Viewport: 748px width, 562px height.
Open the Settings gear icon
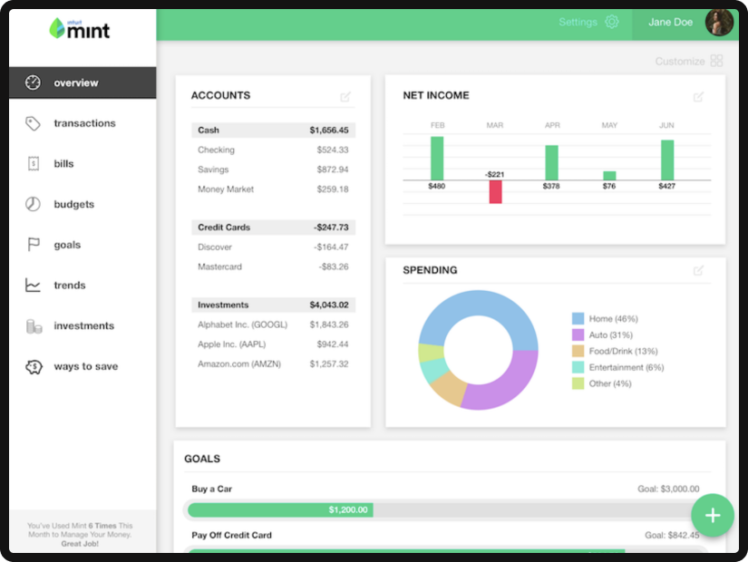612,23
